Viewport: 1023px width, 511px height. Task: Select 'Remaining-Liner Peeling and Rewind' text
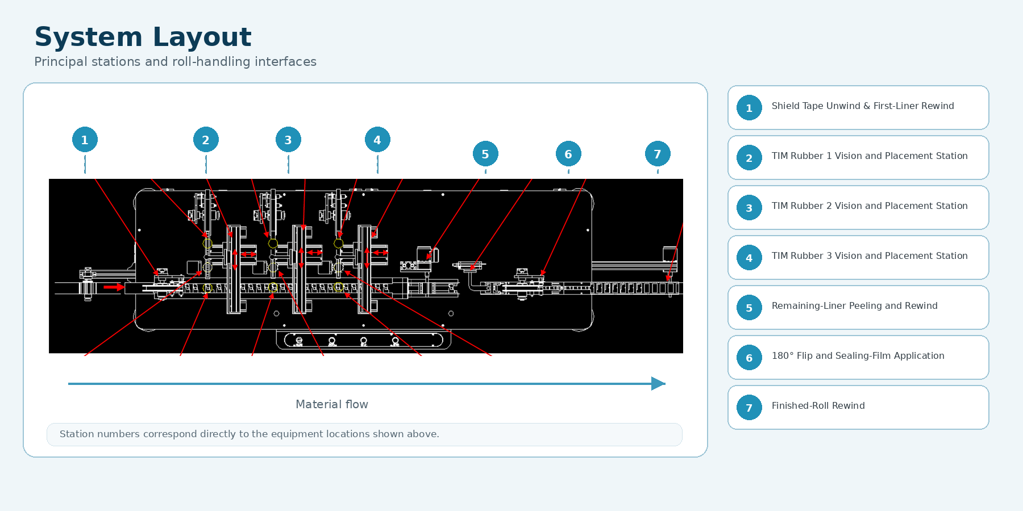pyautogui.click(x=855, y=305)
